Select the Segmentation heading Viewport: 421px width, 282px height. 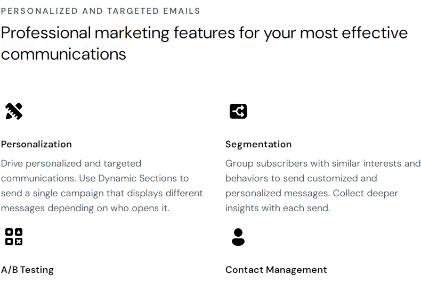pos(258,144)
